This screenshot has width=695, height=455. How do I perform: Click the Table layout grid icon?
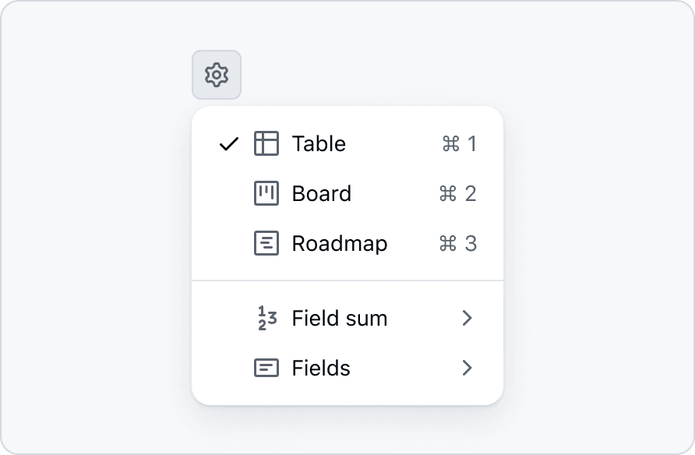click(266, 143)
